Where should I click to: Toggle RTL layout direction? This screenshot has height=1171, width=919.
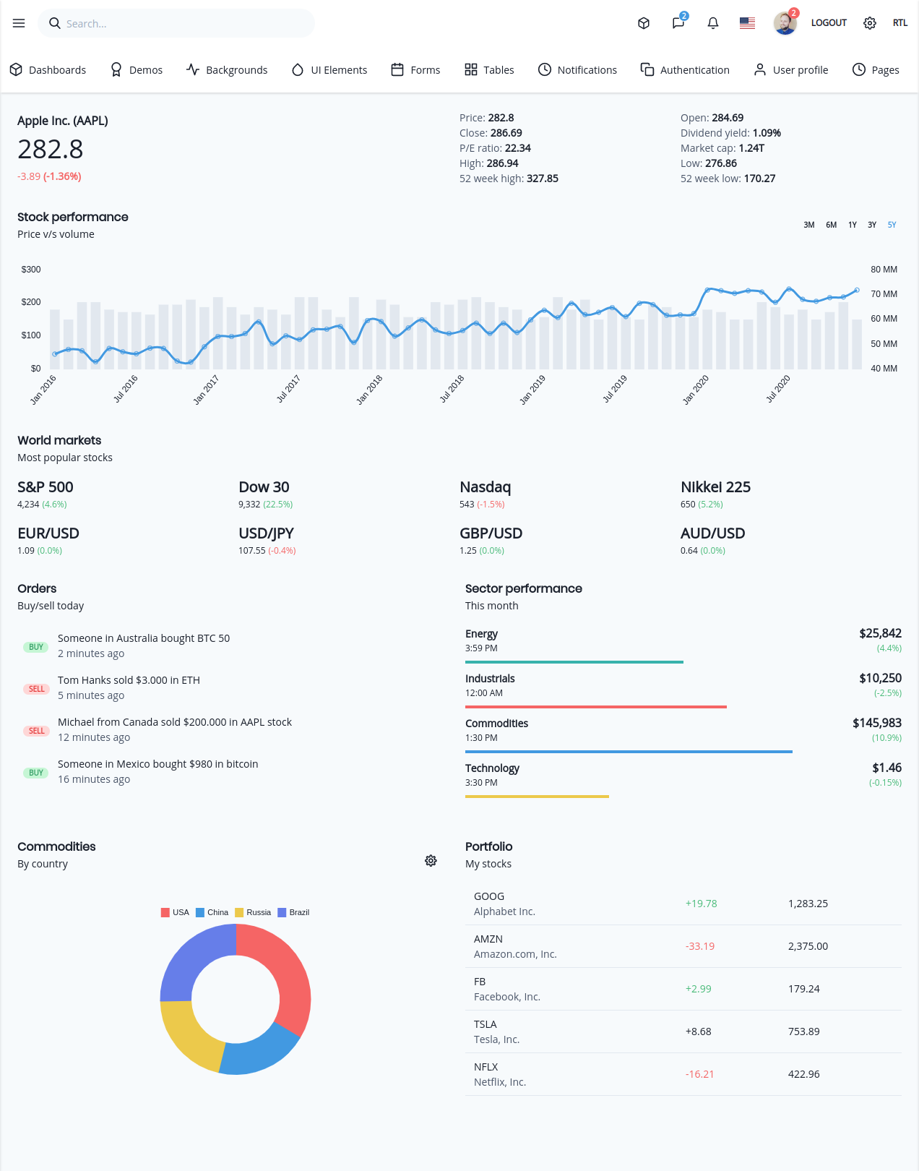[x=900, y=23]
